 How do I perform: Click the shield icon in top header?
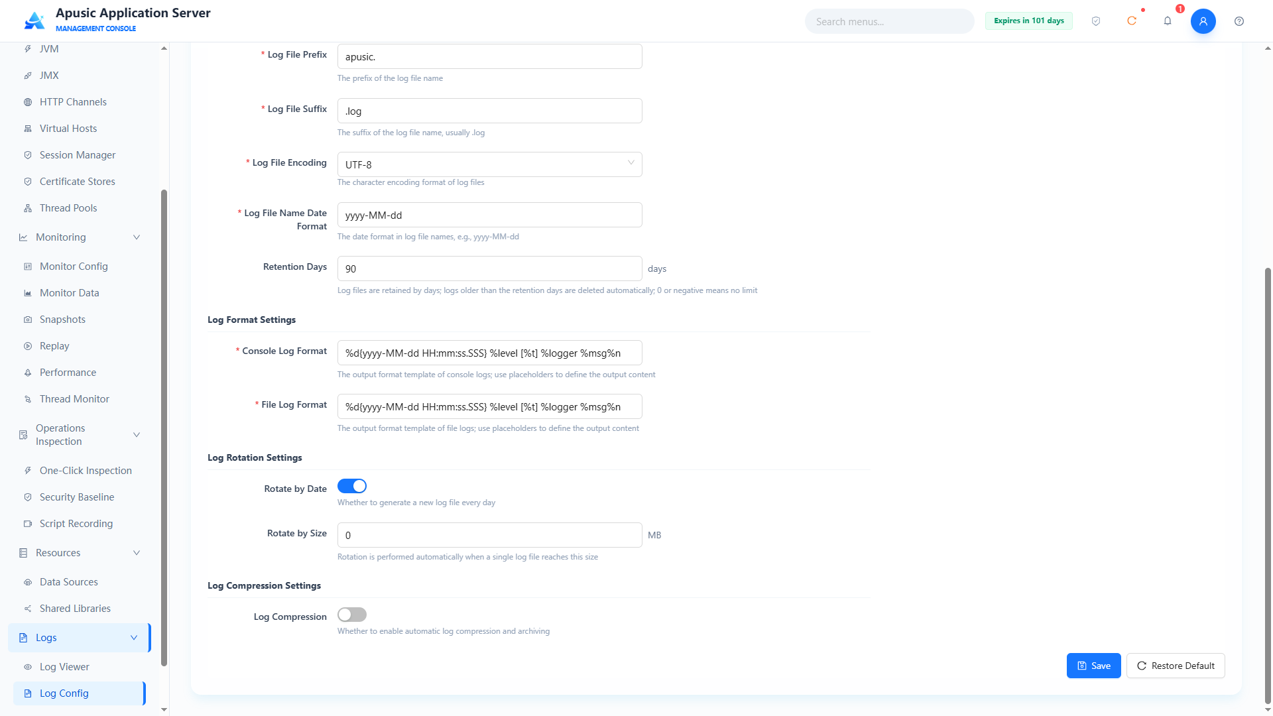(1096, 21)
